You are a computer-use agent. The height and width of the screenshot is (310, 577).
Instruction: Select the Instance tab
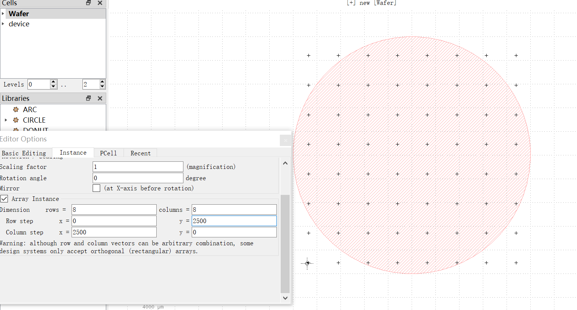[x=73, y=153]
